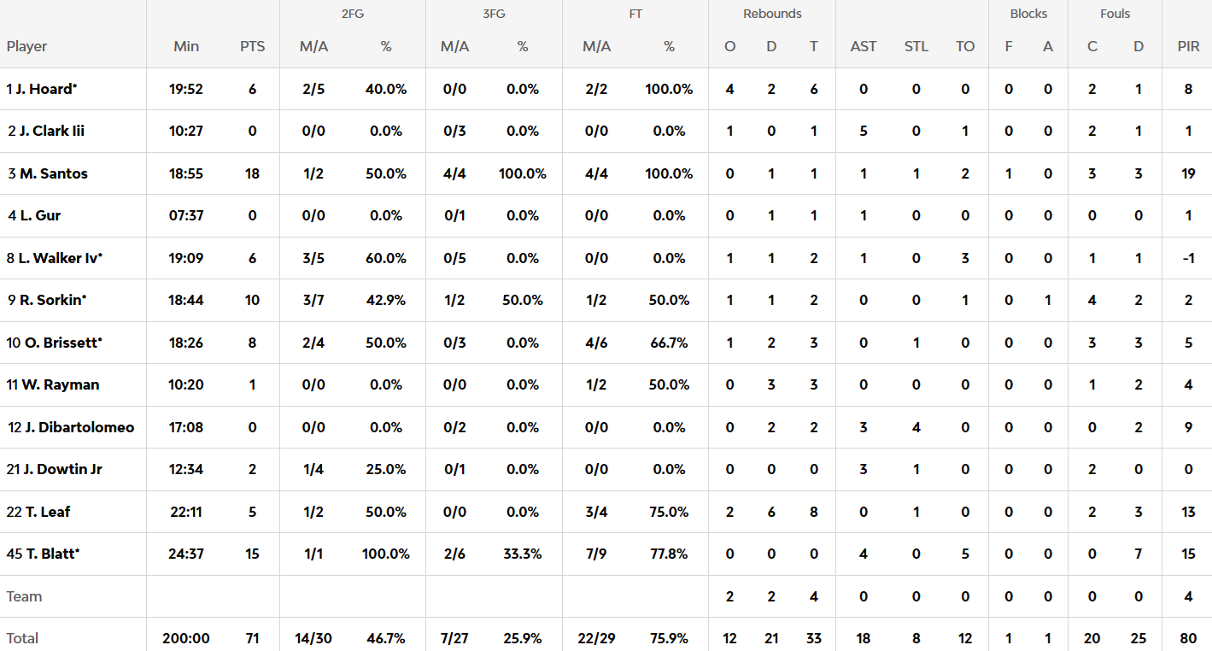Open J. Dibartolomeo player link
The height and width of the screenshot is (651, 1212).
click(79, 427)
